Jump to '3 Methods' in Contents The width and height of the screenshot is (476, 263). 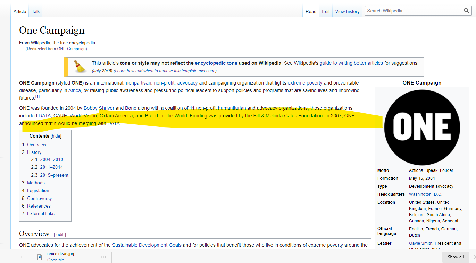[x=33, y=183]
